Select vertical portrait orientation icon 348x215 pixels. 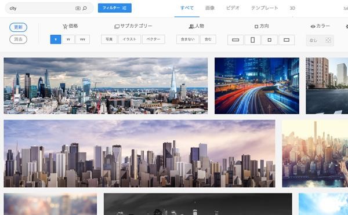pyautogui.click(x=252, y=40)
